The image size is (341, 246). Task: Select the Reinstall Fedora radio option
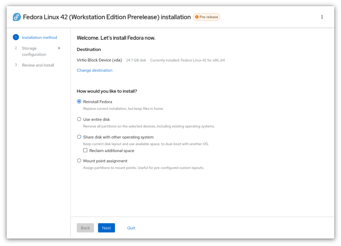79,102
